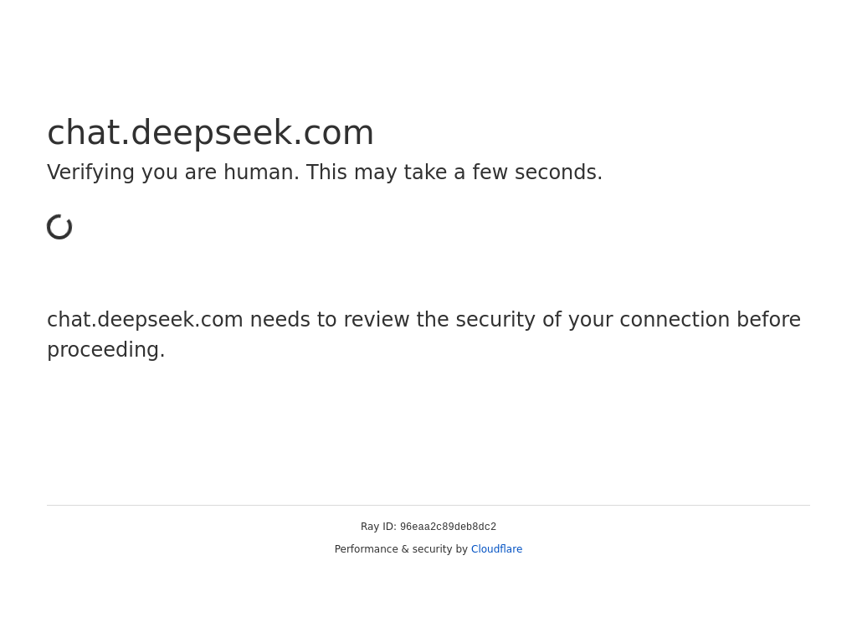Select the 'Verifying you are human' text
Viewport: 857px width, 643px height.
pyautogui.click(x=173, y=172)
